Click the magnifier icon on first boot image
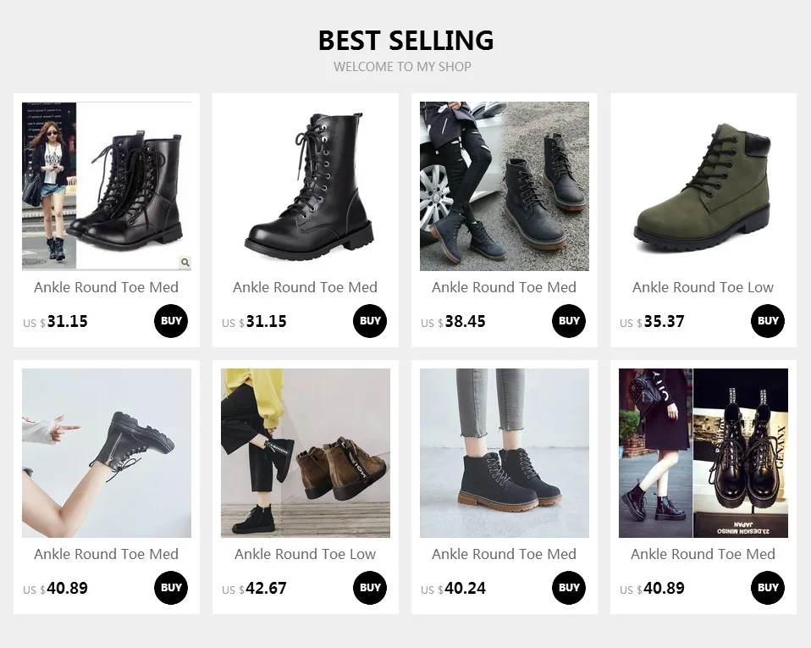 coord(185,263)
